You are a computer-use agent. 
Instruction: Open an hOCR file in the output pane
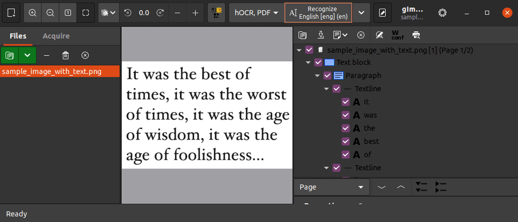[x=302, y=35]
